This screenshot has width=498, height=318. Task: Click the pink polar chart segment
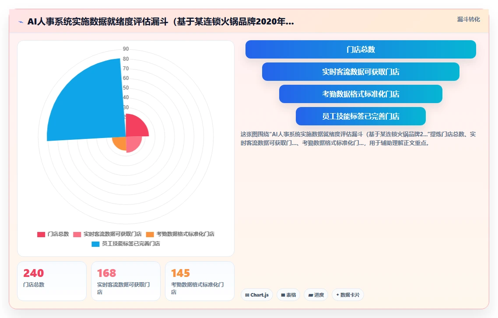[x=133, y=143]
